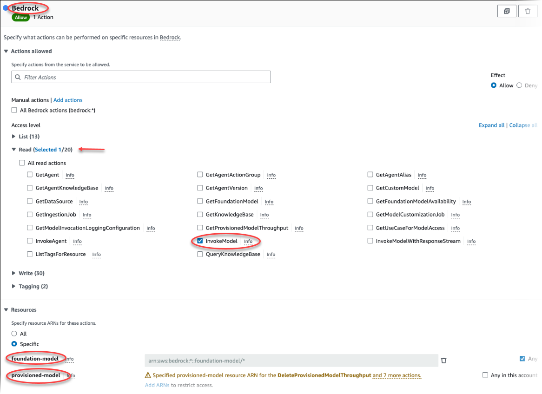Check the All read actions checkbox
The image size is (542, 394).
(x=21, y=163)
